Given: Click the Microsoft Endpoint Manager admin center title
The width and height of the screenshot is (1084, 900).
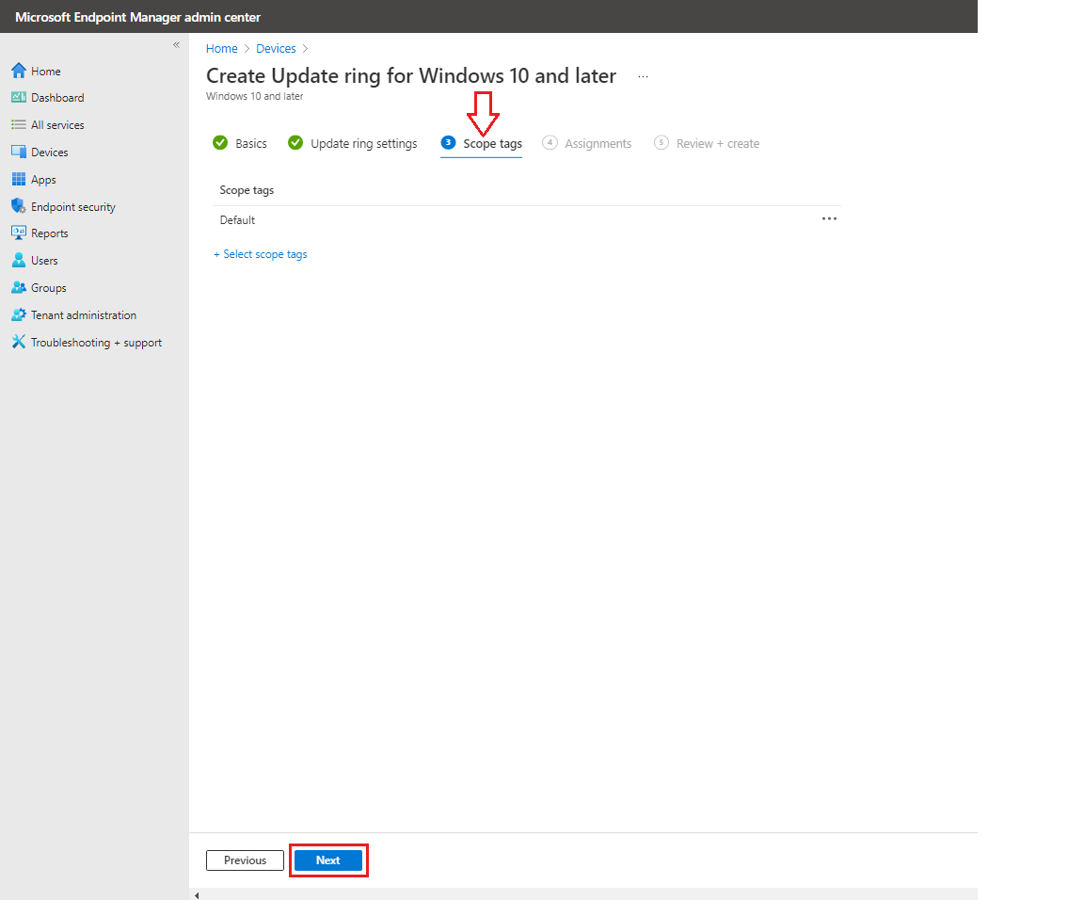Looking at the screenshot, I should click(x=137, y=17).
